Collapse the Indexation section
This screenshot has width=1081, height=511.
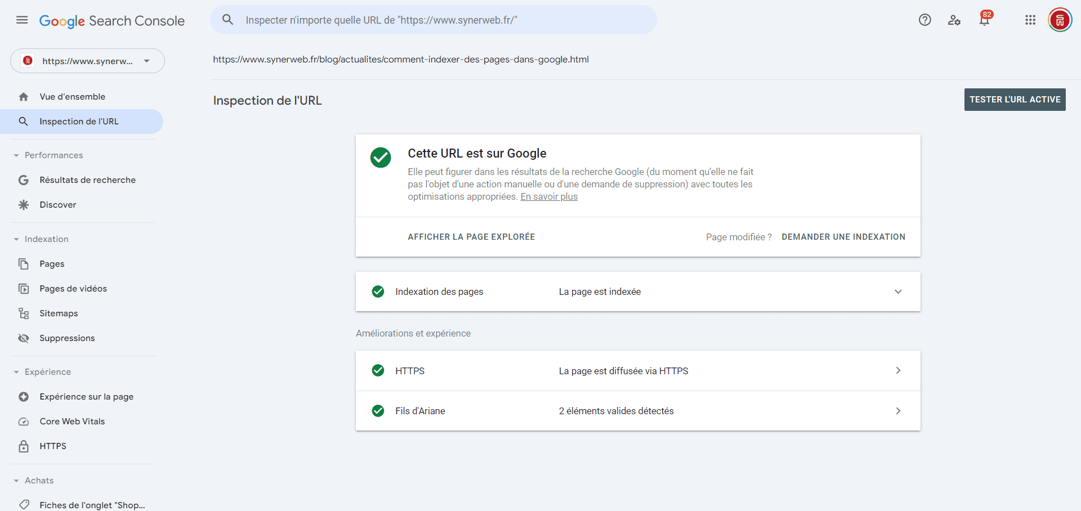16,239
